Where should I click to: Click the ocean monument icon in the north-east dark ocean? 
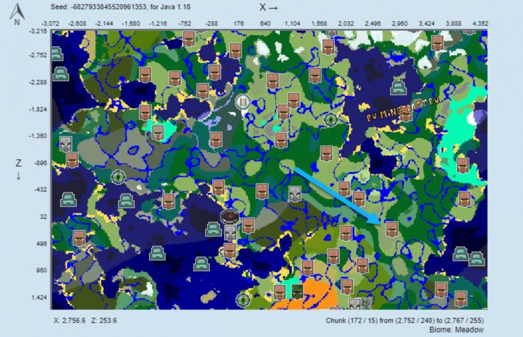pos(398,88)
